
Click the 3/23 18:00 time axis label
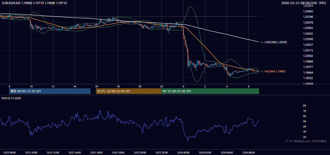coord(118,152)
